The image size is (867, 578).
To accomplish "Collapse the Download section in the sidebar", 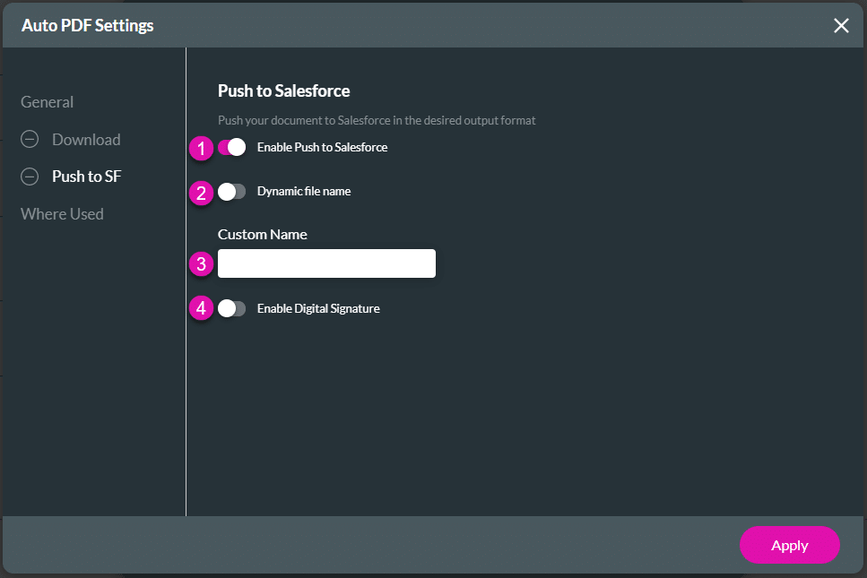I will coord(28,139).
